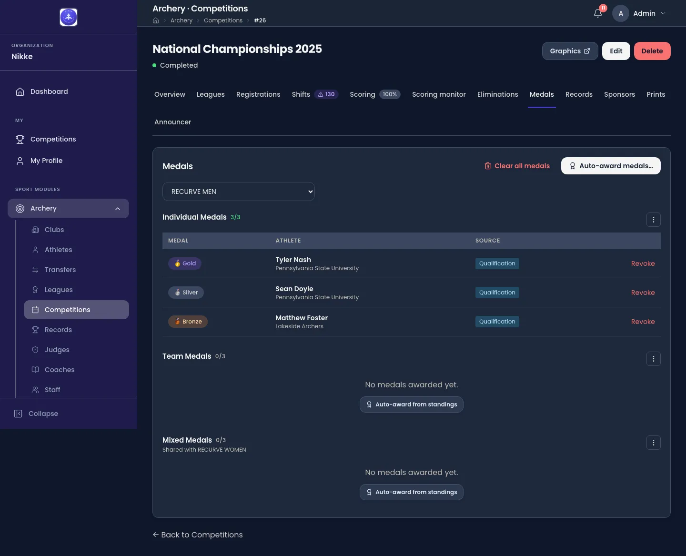The width and height of the screenshot is (686, 556).
Task: Click the Graphics button
Action: 570,51
